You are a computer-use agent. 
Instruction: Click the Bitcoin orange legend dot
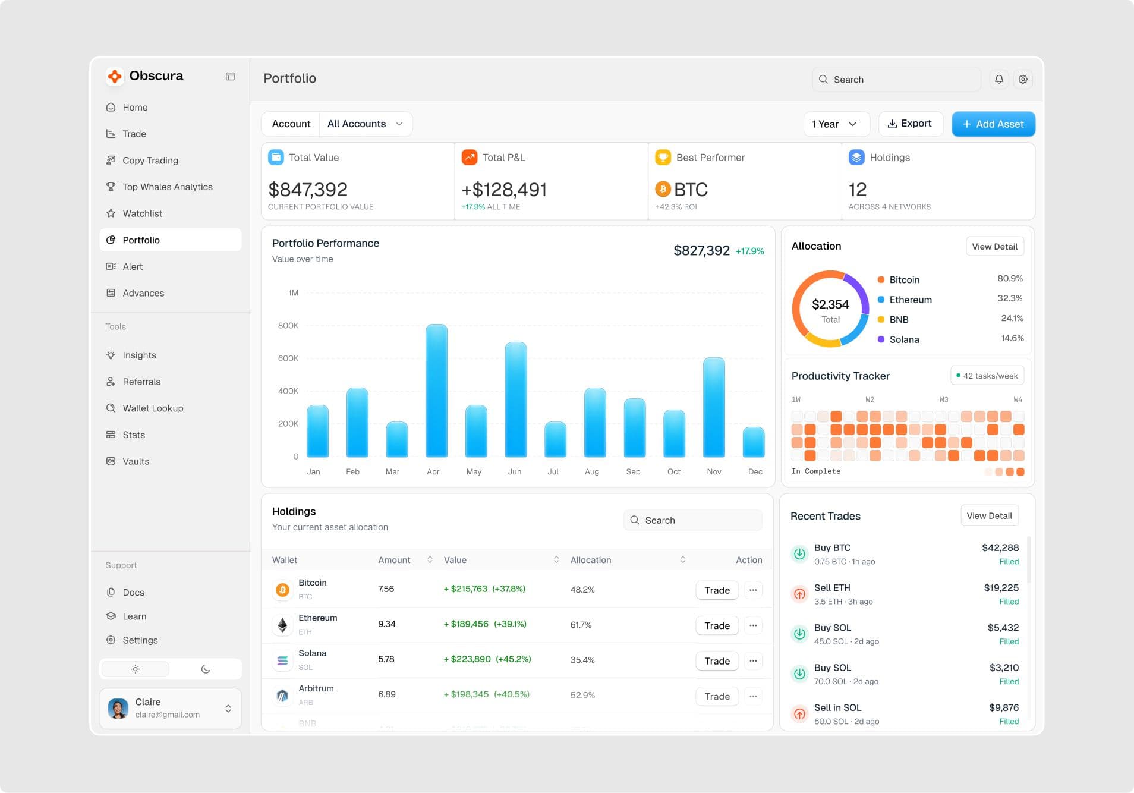tap(881, 279)
